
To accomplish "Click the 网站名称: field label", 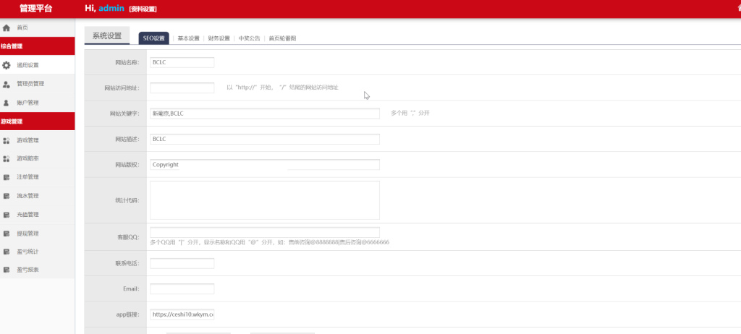I will (x=127, y=63).
